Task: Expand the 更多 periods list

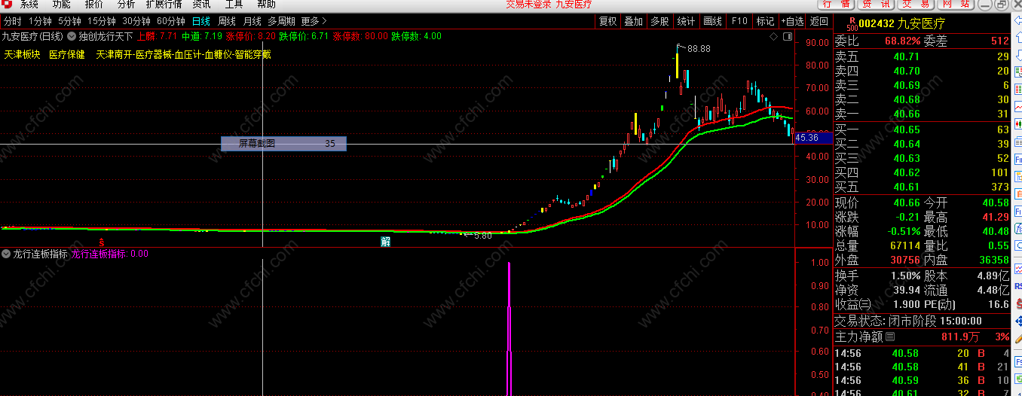Action: point(314,21)
